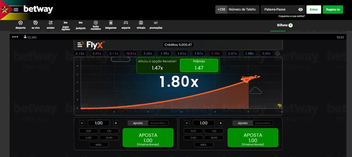The height and width of the screenshot is (157, 352).
Task: Choose 10.00 quick amount in first panel
Action: tap(109, 138)
